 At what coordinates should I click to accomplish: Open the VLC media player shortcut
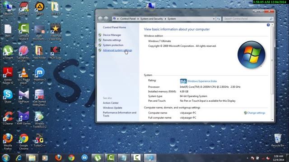pos(23,76)
